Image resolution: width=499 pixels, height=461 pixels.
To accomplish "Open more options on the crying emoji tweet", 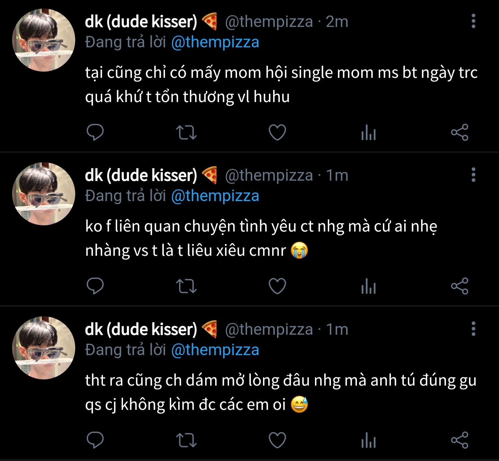I will (473, 175).
